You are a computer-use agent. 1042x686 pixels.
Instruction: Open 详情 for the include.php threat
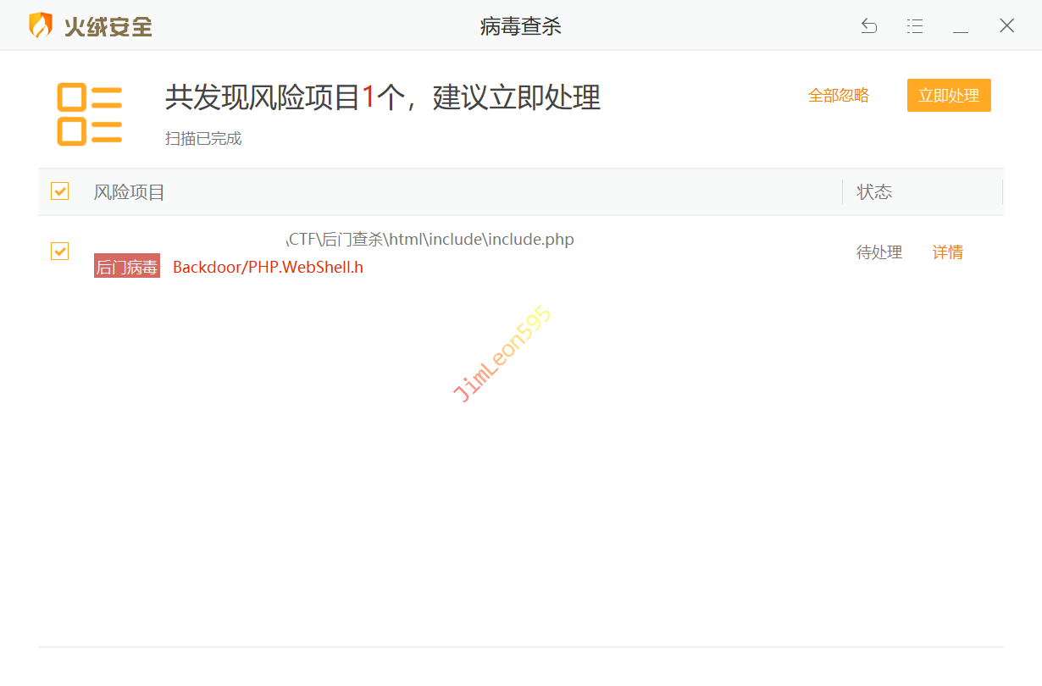[x=947, y=252]
